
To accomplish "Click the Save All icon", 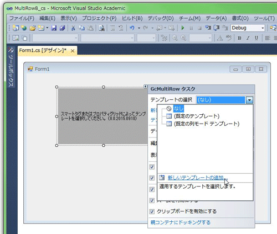I will [62, 28].
